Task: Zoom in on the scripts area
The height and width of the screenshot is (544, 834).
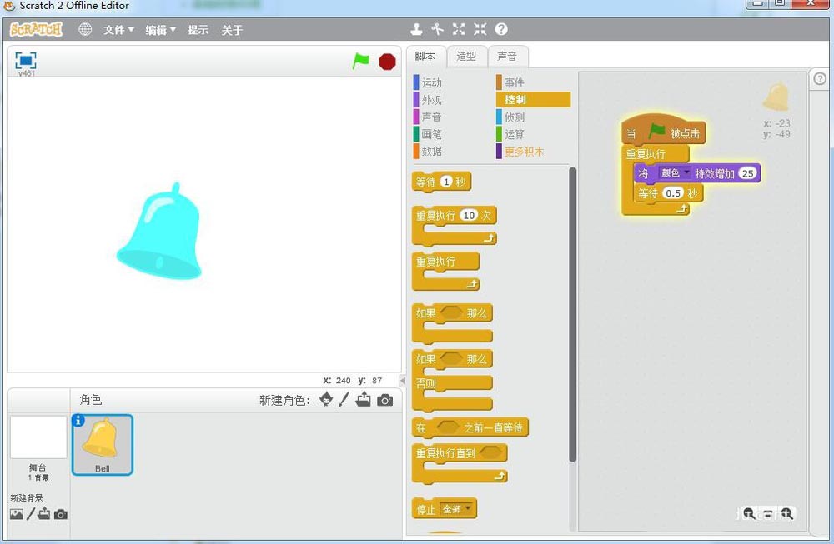Action: (787, 513)
